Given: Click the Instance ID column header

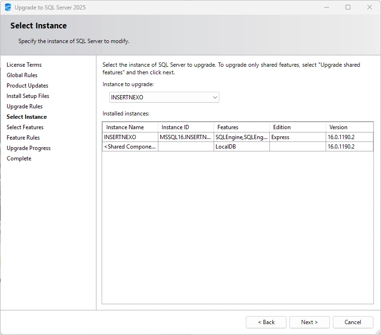Looking at the screenshot, I should 186,127.
